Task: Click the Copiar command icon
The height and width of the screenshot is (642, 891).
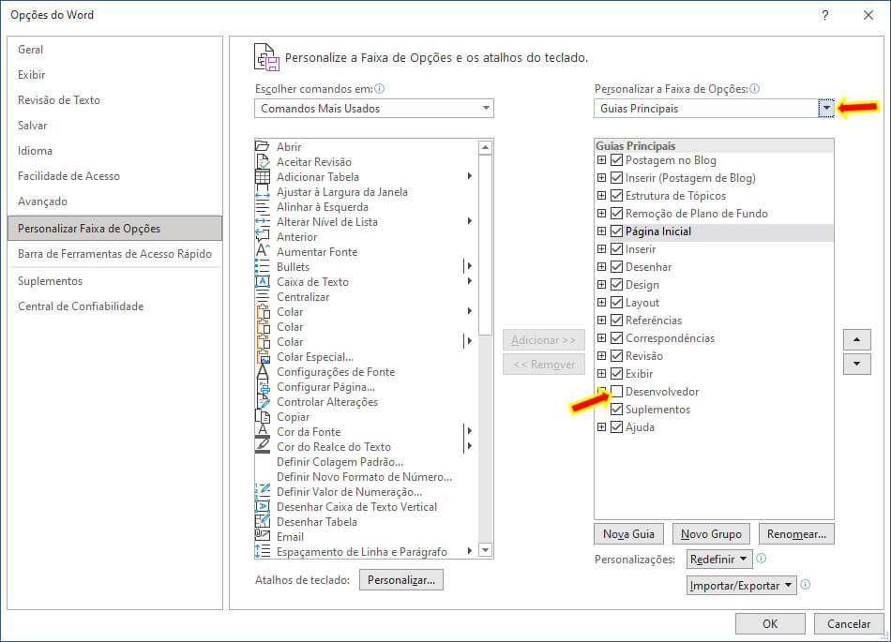Action: point(262,417)
